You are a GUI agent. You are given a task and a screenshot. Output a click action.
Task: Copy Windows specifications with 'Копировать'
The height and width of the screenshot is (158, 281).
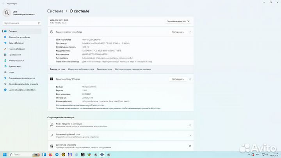(x=178, y=79)
